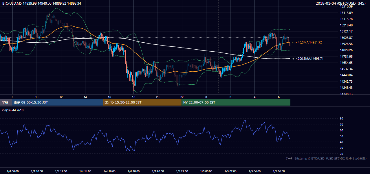Click the Bitstamp data source note
The height and width of the screenshot is (174, 370).
pos(326,158)
